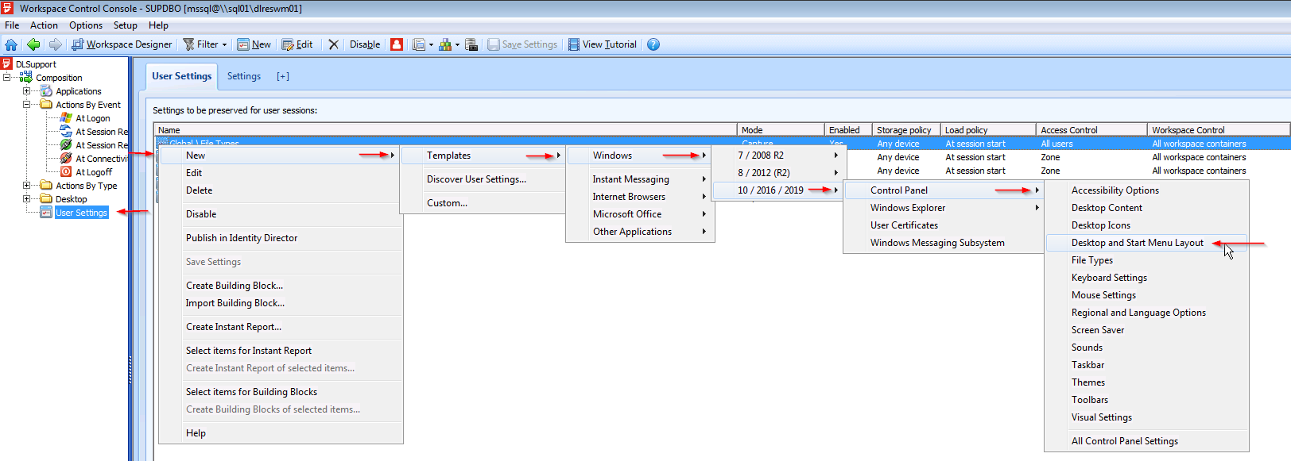
Task: Expand the Actions By Type node
Action: click(x=26, y=186)
